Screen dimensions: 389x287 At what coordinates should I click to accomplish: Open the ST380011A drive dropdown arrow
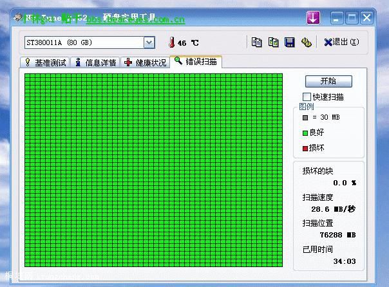pos(149,42)
